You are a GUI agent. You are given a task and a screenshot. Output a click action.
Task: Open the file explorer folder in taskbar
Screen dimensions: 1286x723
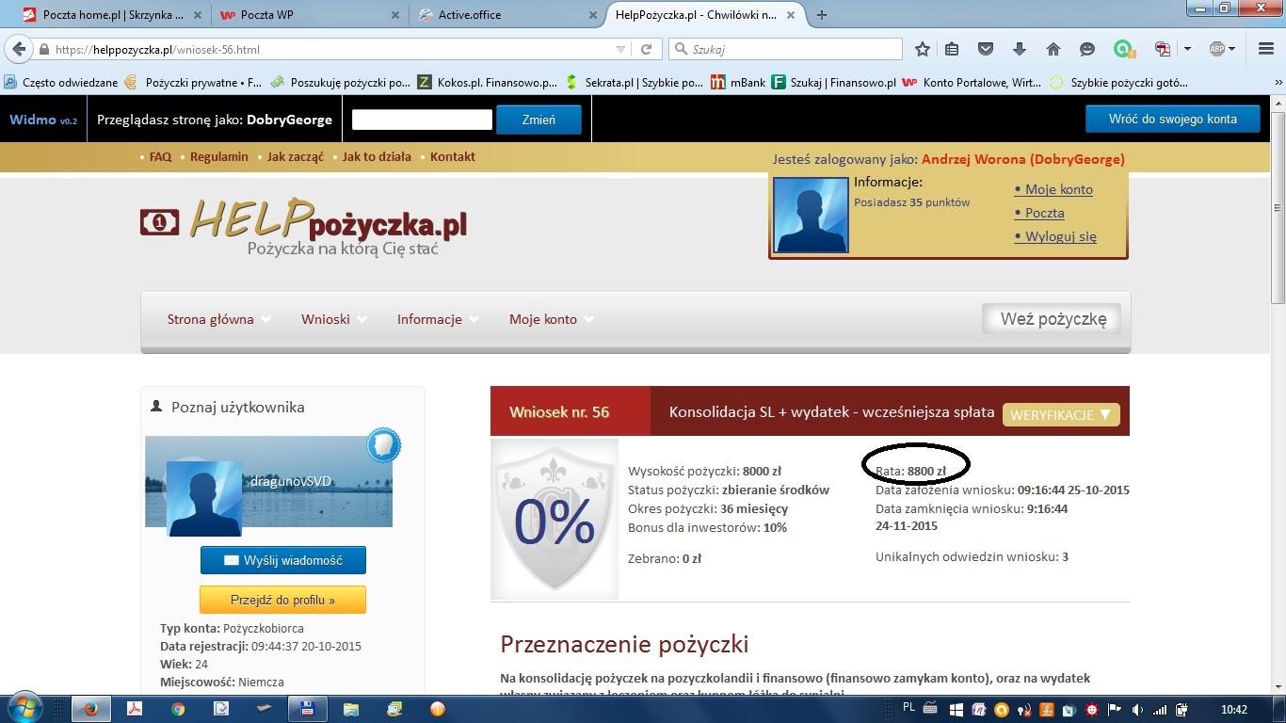(350, 709)
